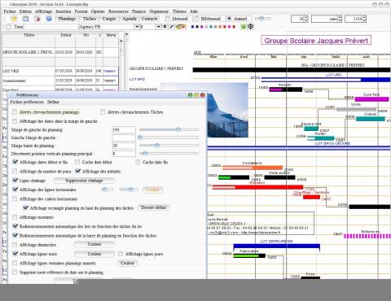This screenshot has height=301, width=391.
Task: Click Couleur button for lignes semaines plannings
Action: 127,263
